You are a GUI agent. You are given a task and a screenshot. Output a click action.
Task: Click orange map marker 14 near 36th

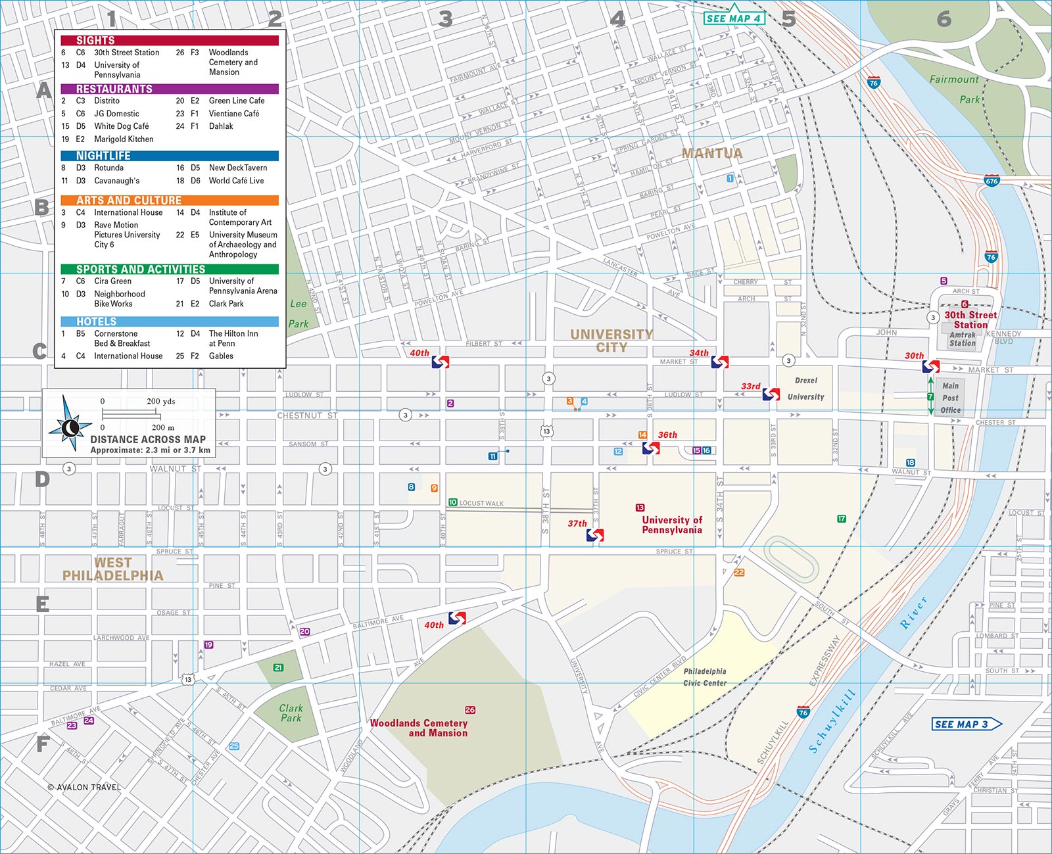click(x=642, y=435)
